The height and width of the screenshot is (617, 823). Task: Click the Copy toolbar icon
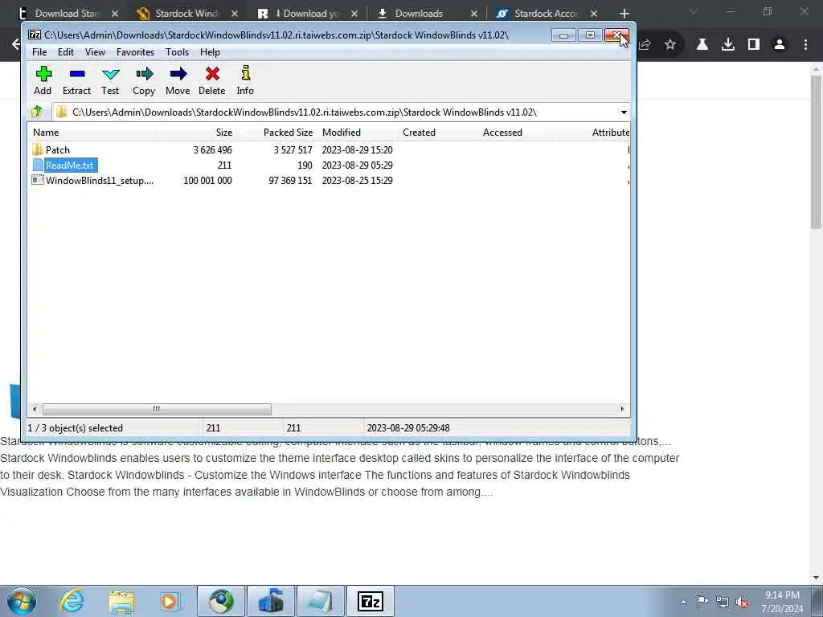pyautogui.click(x=144, y=80)
